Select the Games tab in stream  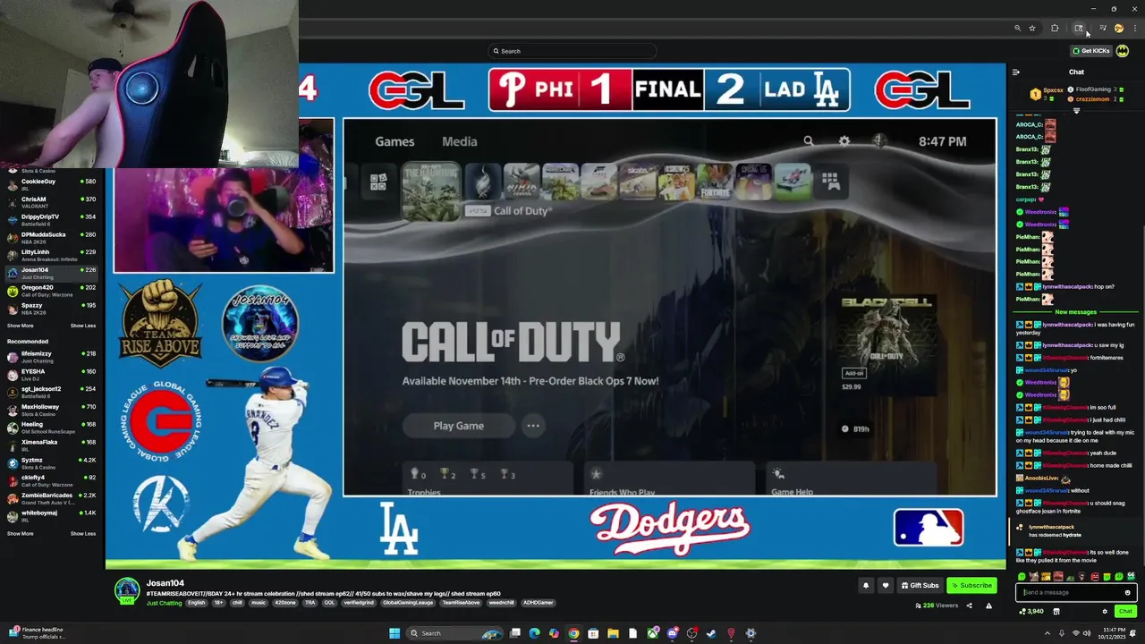click(394, 141)
